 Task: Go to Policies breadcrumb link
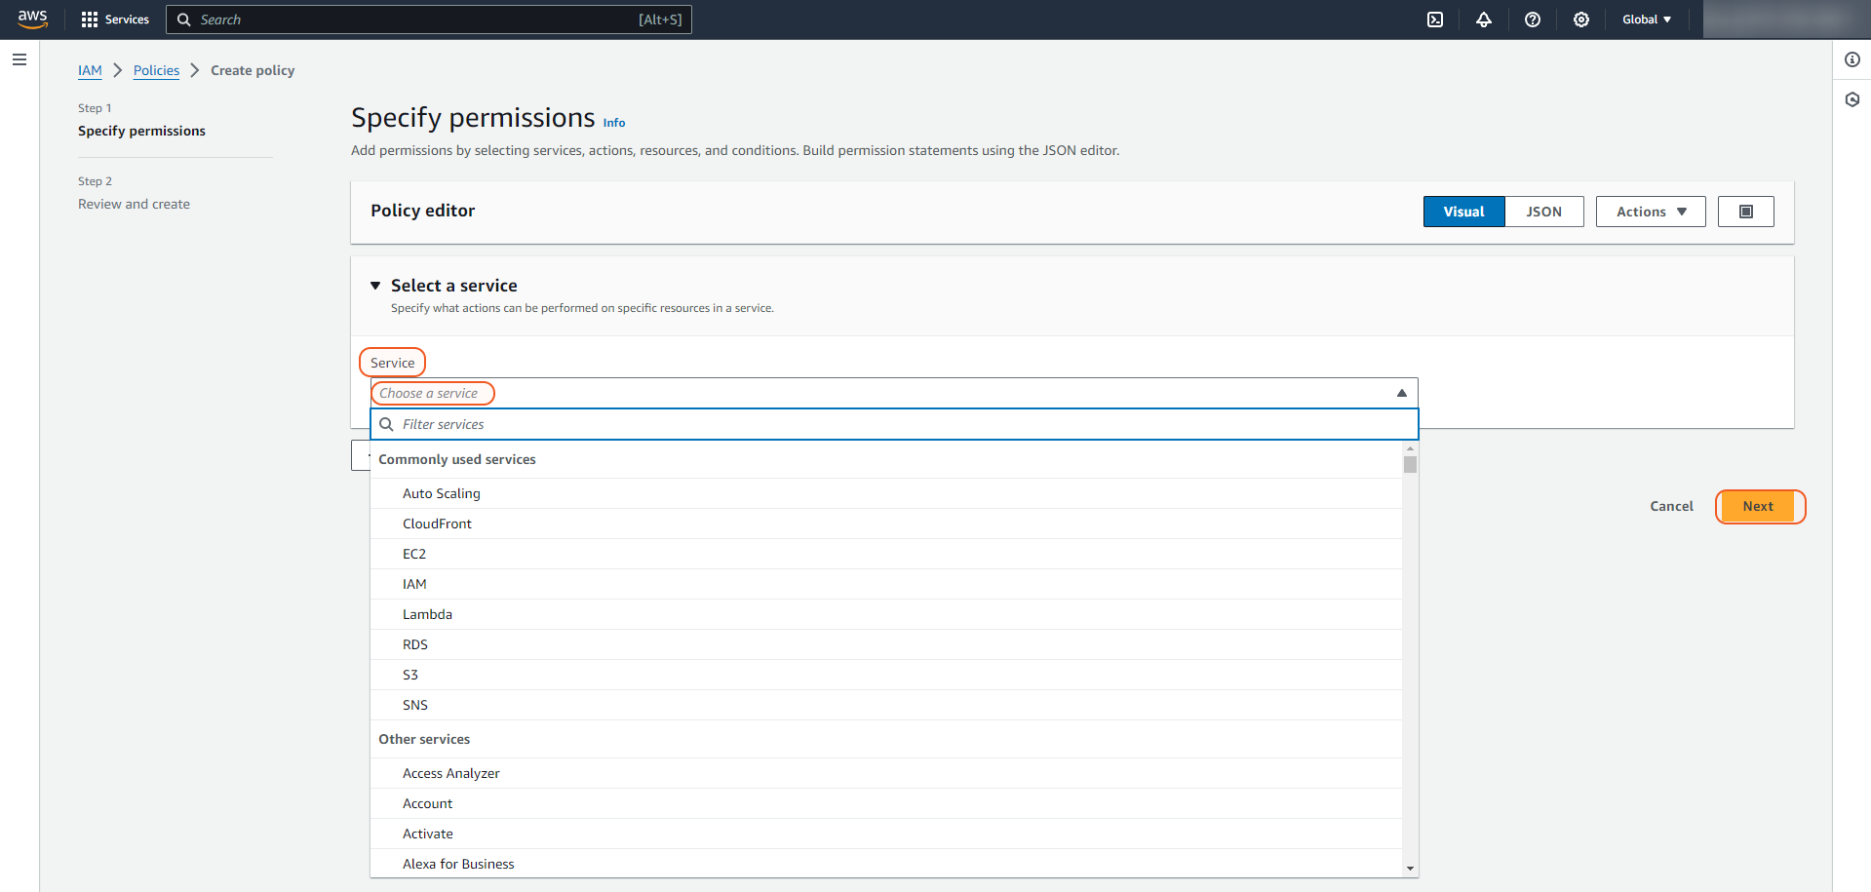(x=156, y=70)
